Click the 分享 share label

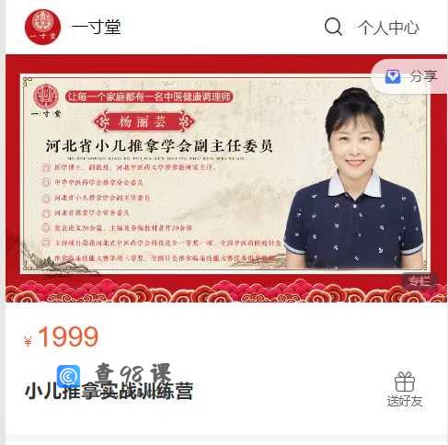[424, 76]
